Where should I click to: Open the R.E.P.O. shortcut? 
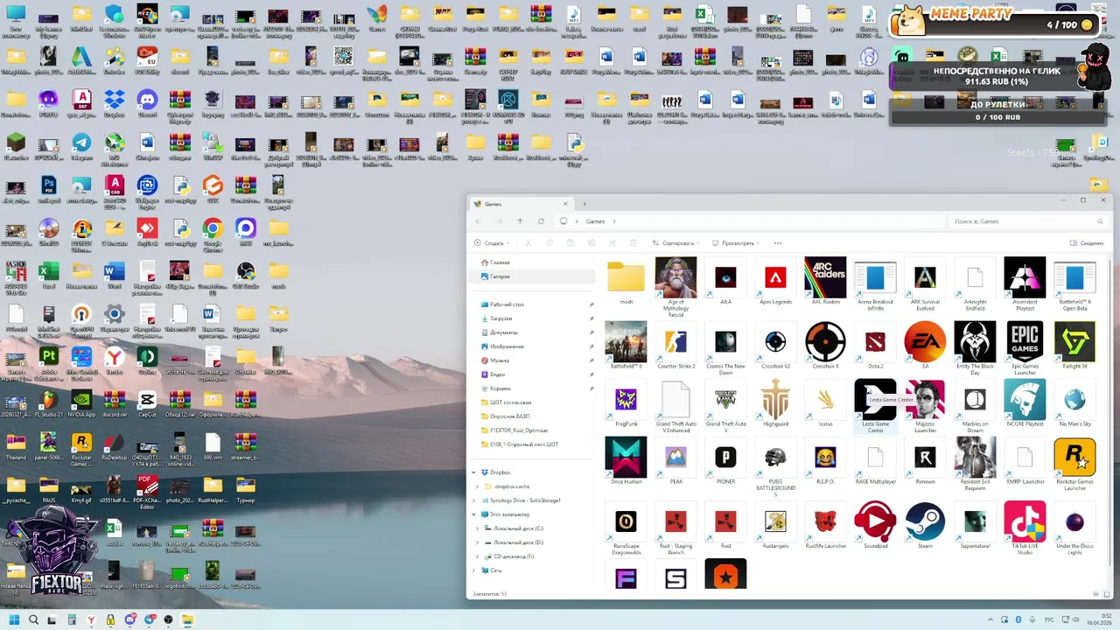coord(825,461)
